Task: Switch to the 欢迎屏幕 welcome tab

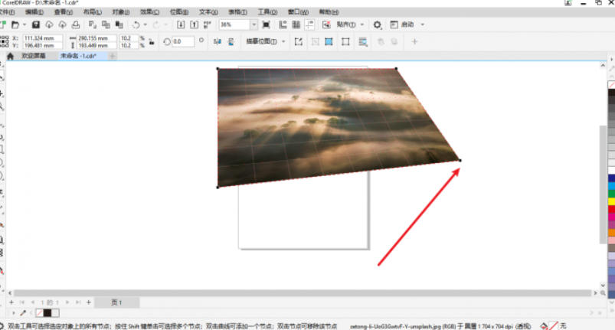Action: [33, 56]
